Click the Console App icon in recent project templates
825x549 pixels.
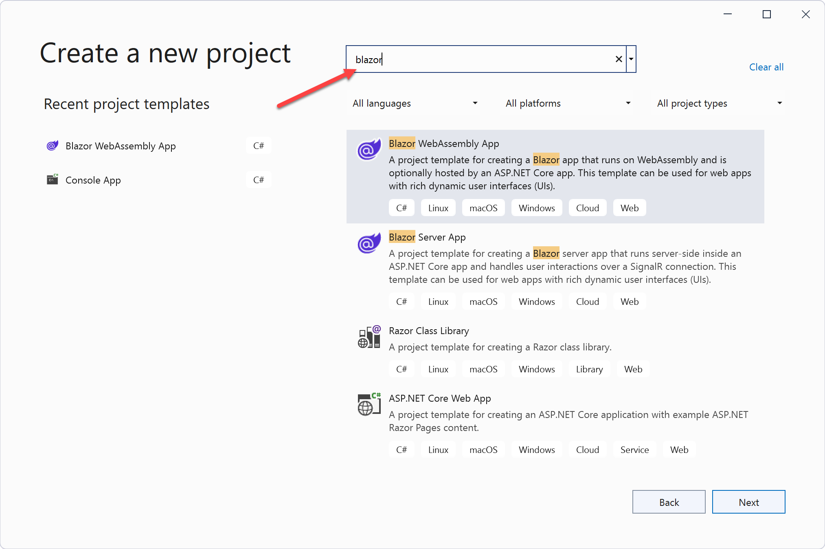pyautogui.click(x=52, y=179)
